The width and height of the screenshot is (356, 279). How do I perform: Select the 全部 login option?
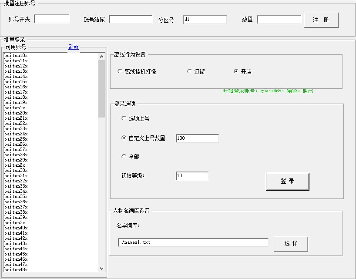pos(124,157)
